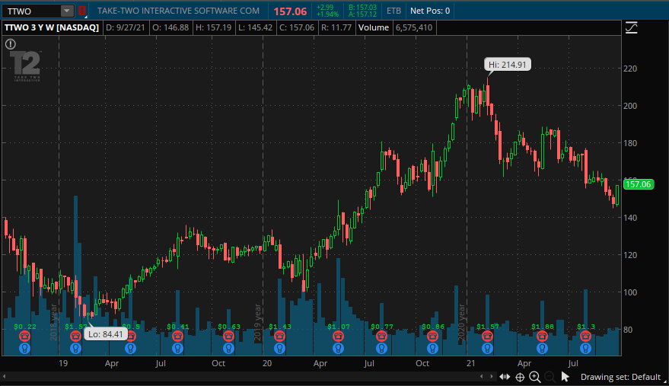Screen dimensions: 669x386
Task: Click the O: 146.88 open value
Action: click(x=170, y=27)
